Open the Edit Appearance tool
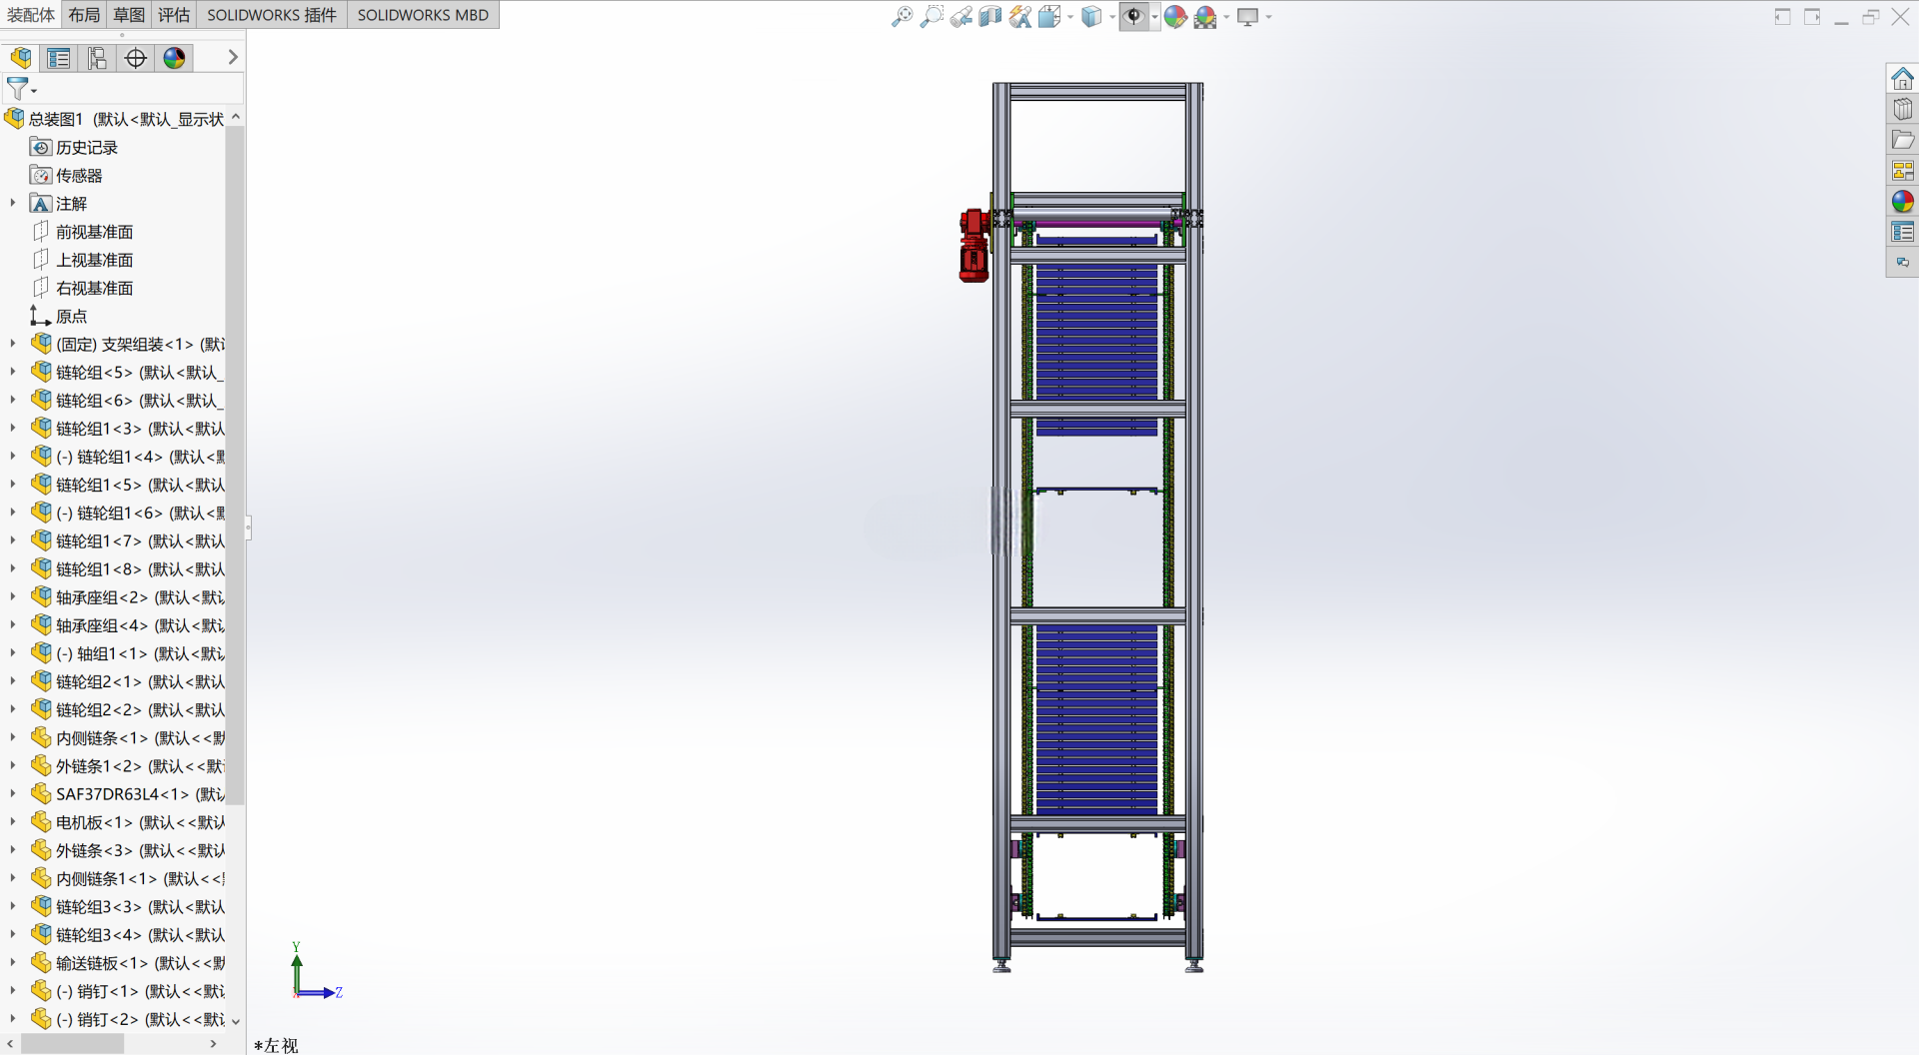The width and height of the screenshot is (1919, 1055). pyautogui.click(x=1175, y=16)
